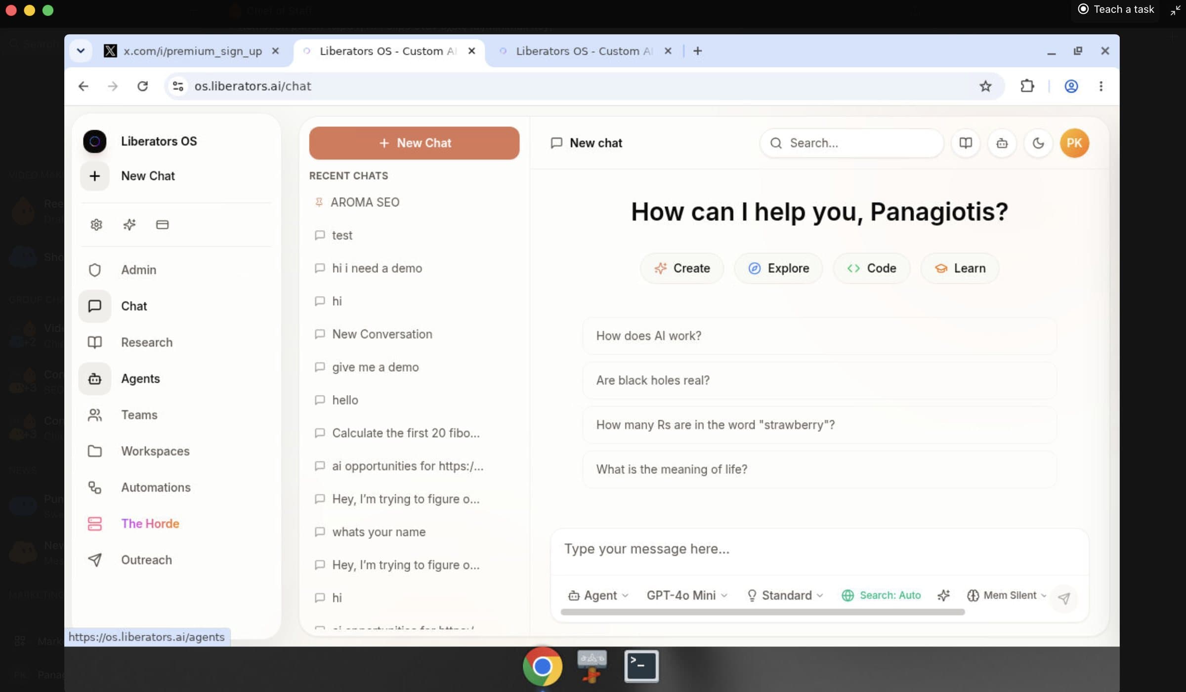Viewport: 1186px width, 692px height.
Task: Click the Create suggestion chip
Action: [682, 268]
